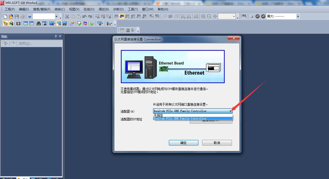
Task: Open the 工程(P) menu
Action: pos(10,9)
